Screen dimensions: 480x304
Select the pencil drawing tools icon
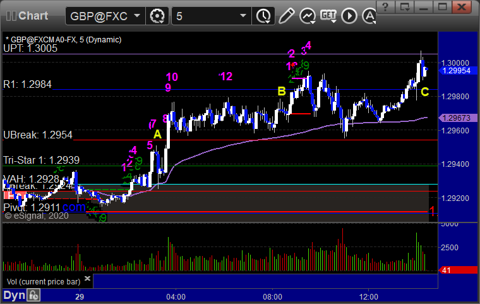[287, 16]
